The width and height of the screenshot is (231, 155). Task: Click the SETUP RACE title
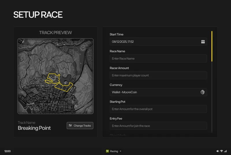pos(38,15)
